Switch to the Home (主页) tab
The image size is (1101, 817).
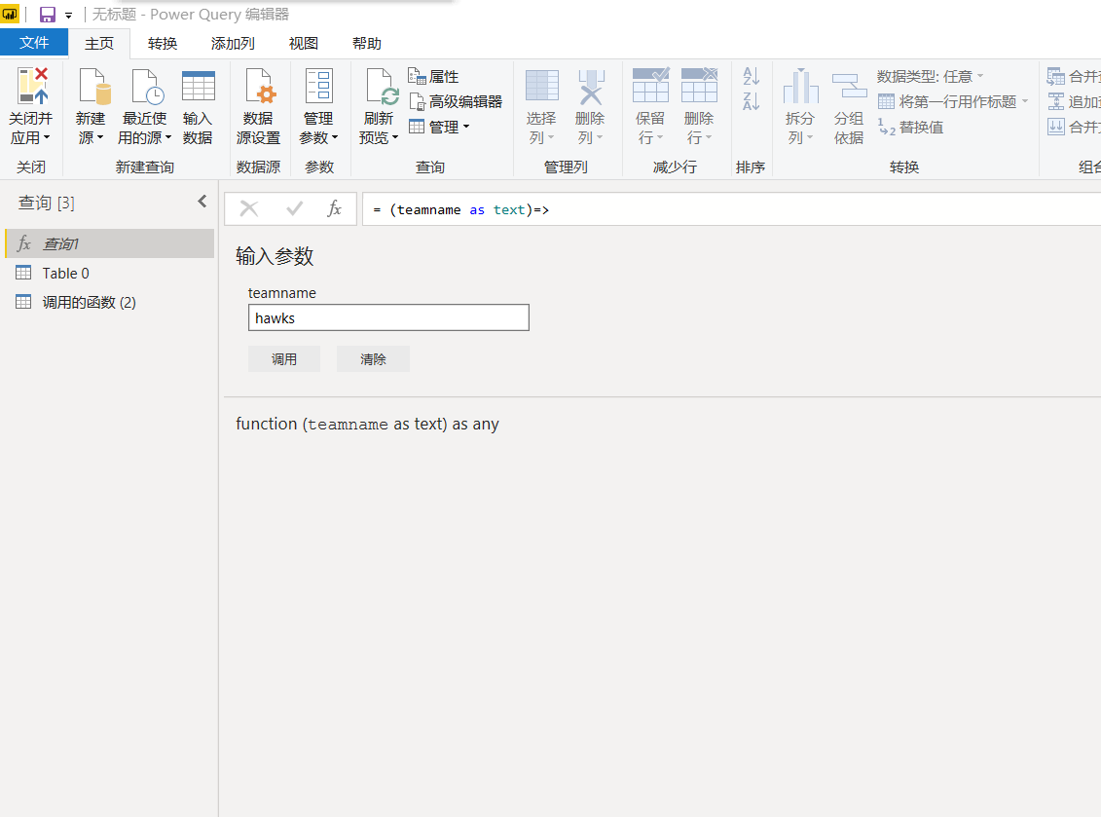(x=99, y=44)
